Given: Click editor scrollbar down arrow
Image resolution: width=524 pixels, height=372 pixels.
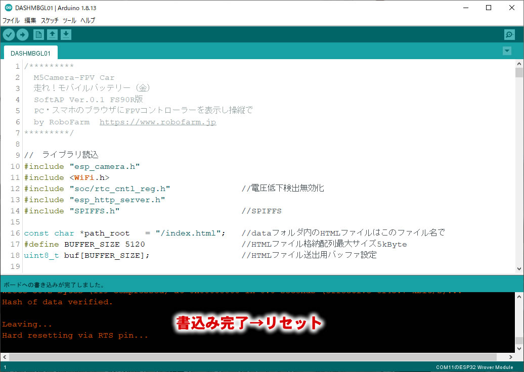Looking at the screenshot, I should point(519,269).
